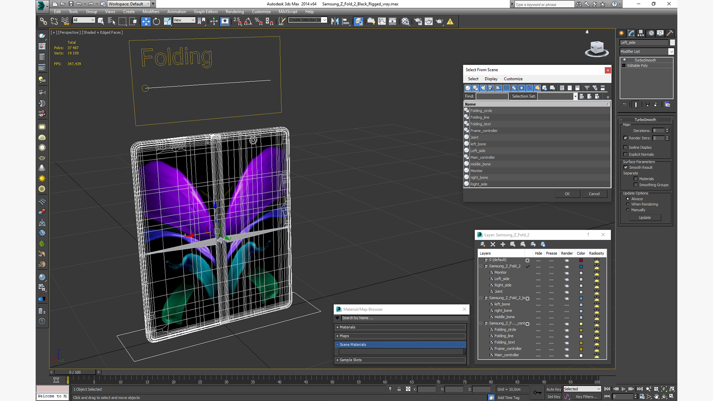
Task: Open the Create command panel tab
Action: [621, 33]
